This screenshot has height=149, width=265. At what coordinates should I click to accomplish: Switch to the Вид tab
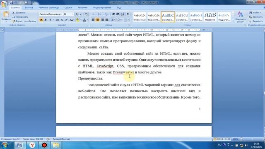[118, 7]
